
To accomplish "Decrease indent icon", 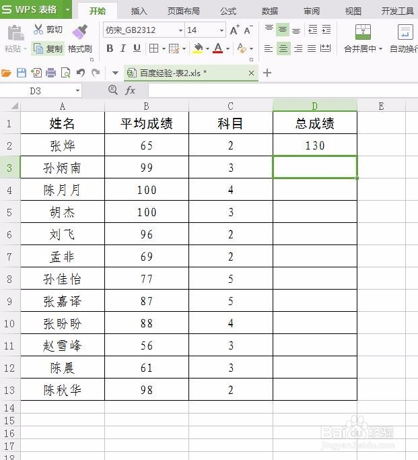I will click(x=313, y=30).
